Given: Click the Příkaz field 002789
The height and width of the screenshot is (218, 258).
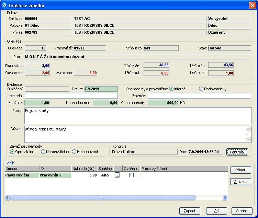Looking at the screenshot, I should click(x=48, y=32).
